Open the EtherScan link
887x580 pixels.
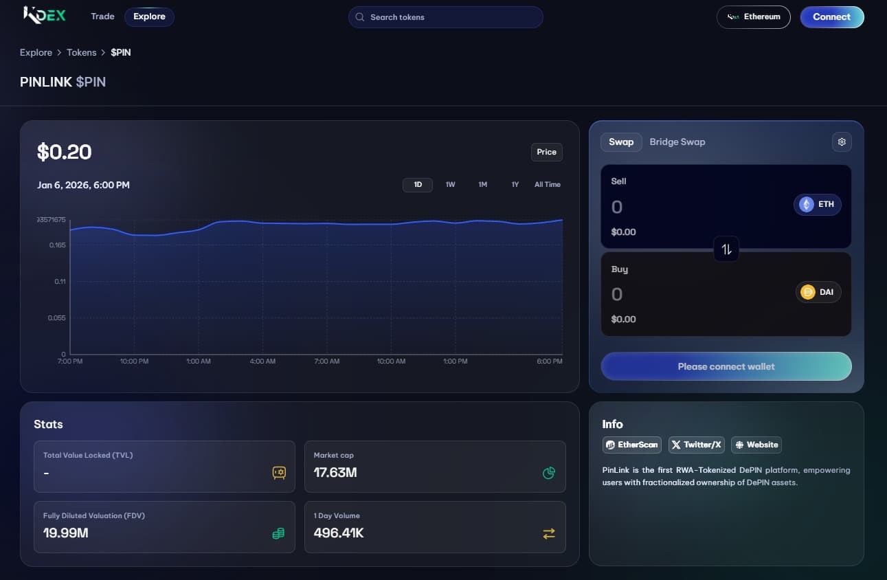point(631,445)
